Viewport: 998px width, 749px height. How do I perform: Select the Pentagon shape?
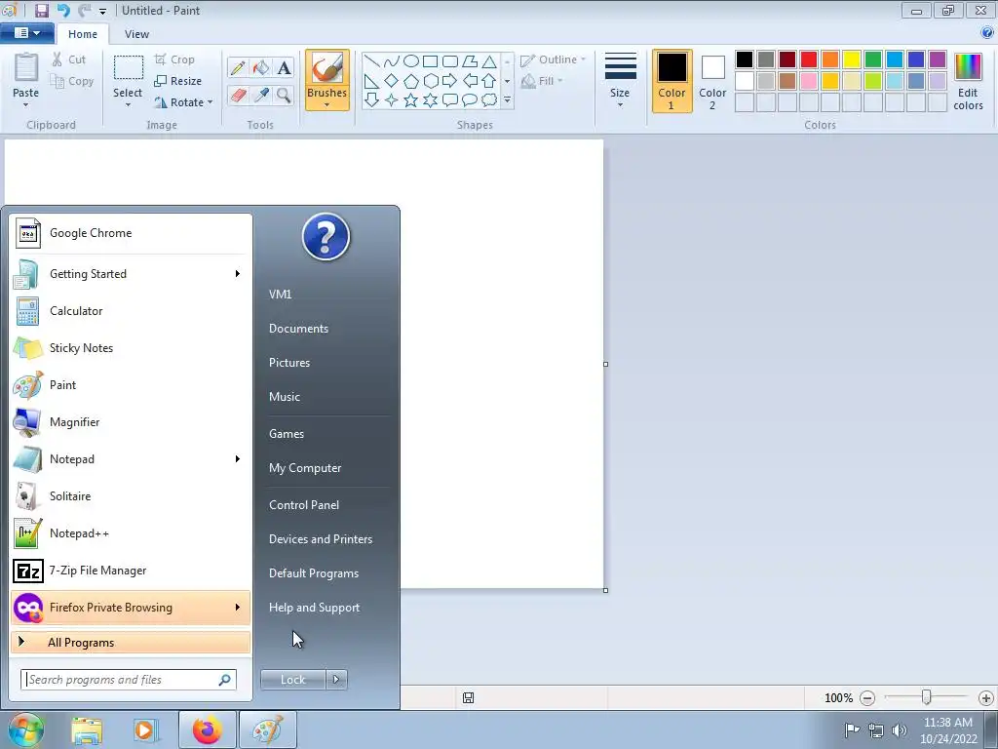(x=411, y=81)
